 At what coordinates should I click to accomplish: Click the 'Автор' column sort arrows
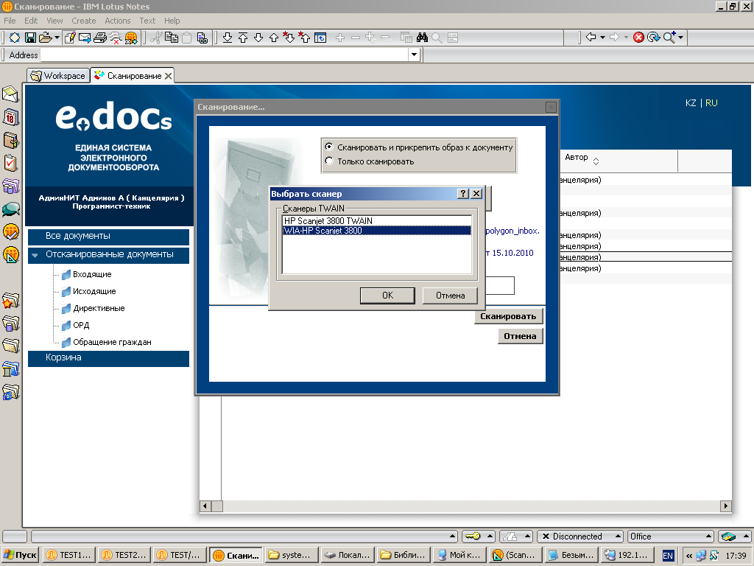pos(596,161)
